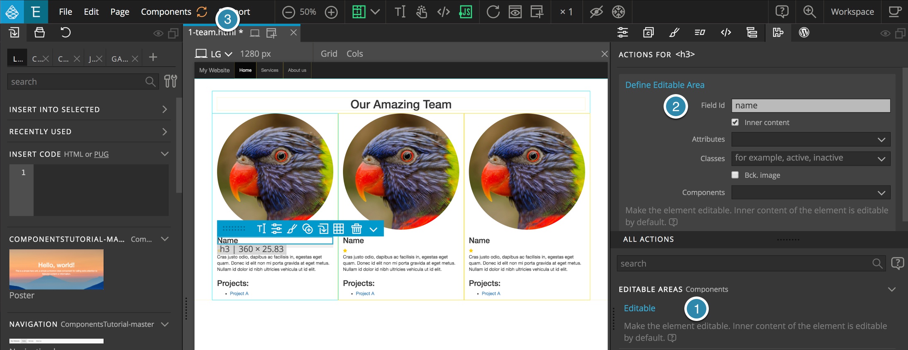Click the insert code editor area
908x350 pixels.
click(101, 190)
